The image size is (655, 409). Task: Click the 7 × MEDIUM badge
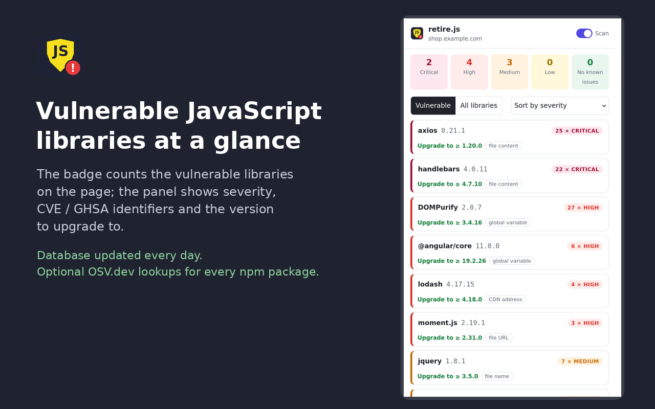coord(580,361)
